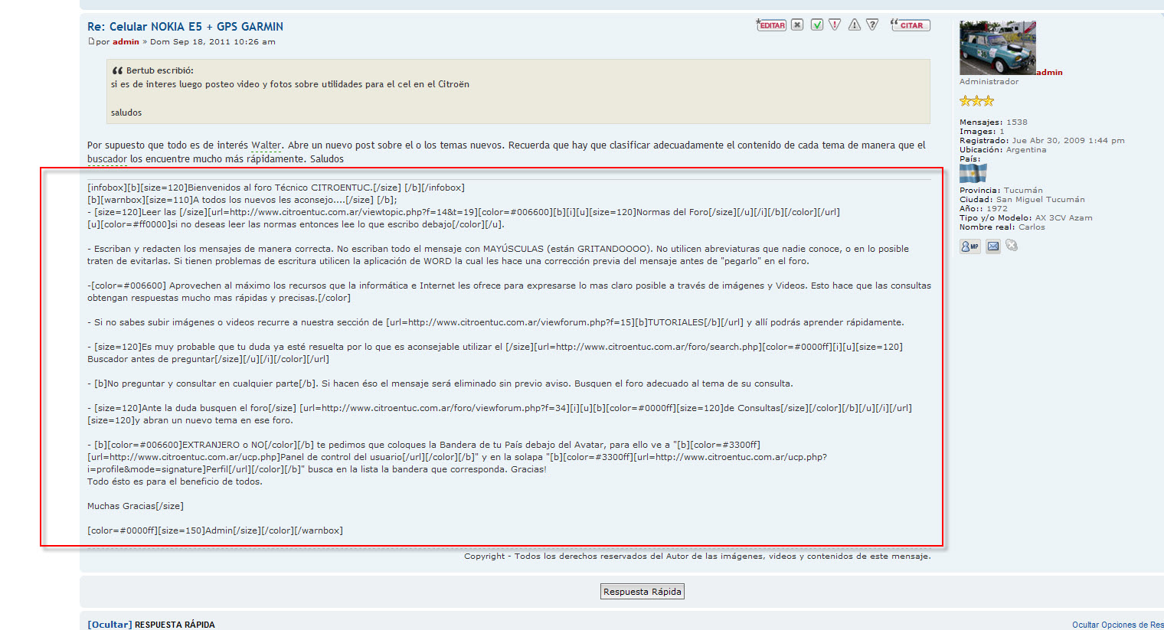1164x630 pixels.
Task: Click the green checkmark approve icon
Action: 817,25
